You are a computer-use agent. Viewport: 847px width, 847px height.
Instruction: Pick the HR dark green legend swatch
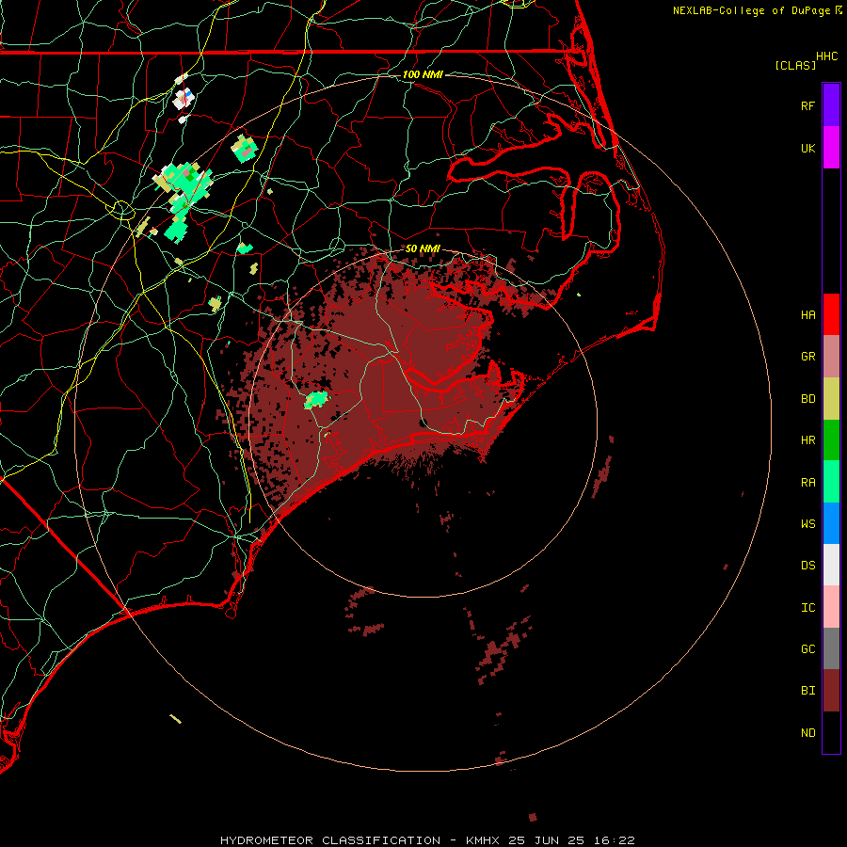pos(831,440)
